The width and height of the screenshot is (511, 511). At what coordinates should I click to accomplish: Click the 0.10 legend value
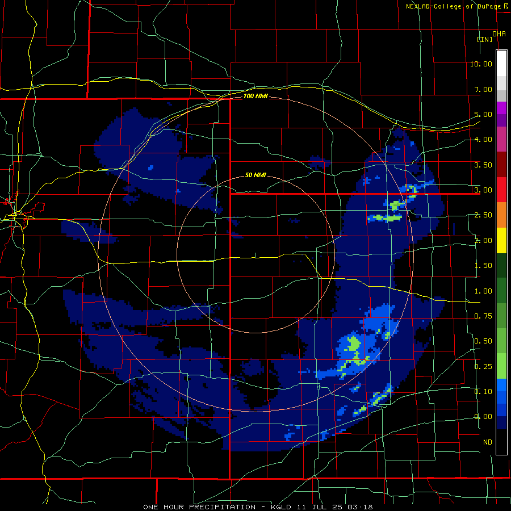pyautogui.click(x=483, y=392)
